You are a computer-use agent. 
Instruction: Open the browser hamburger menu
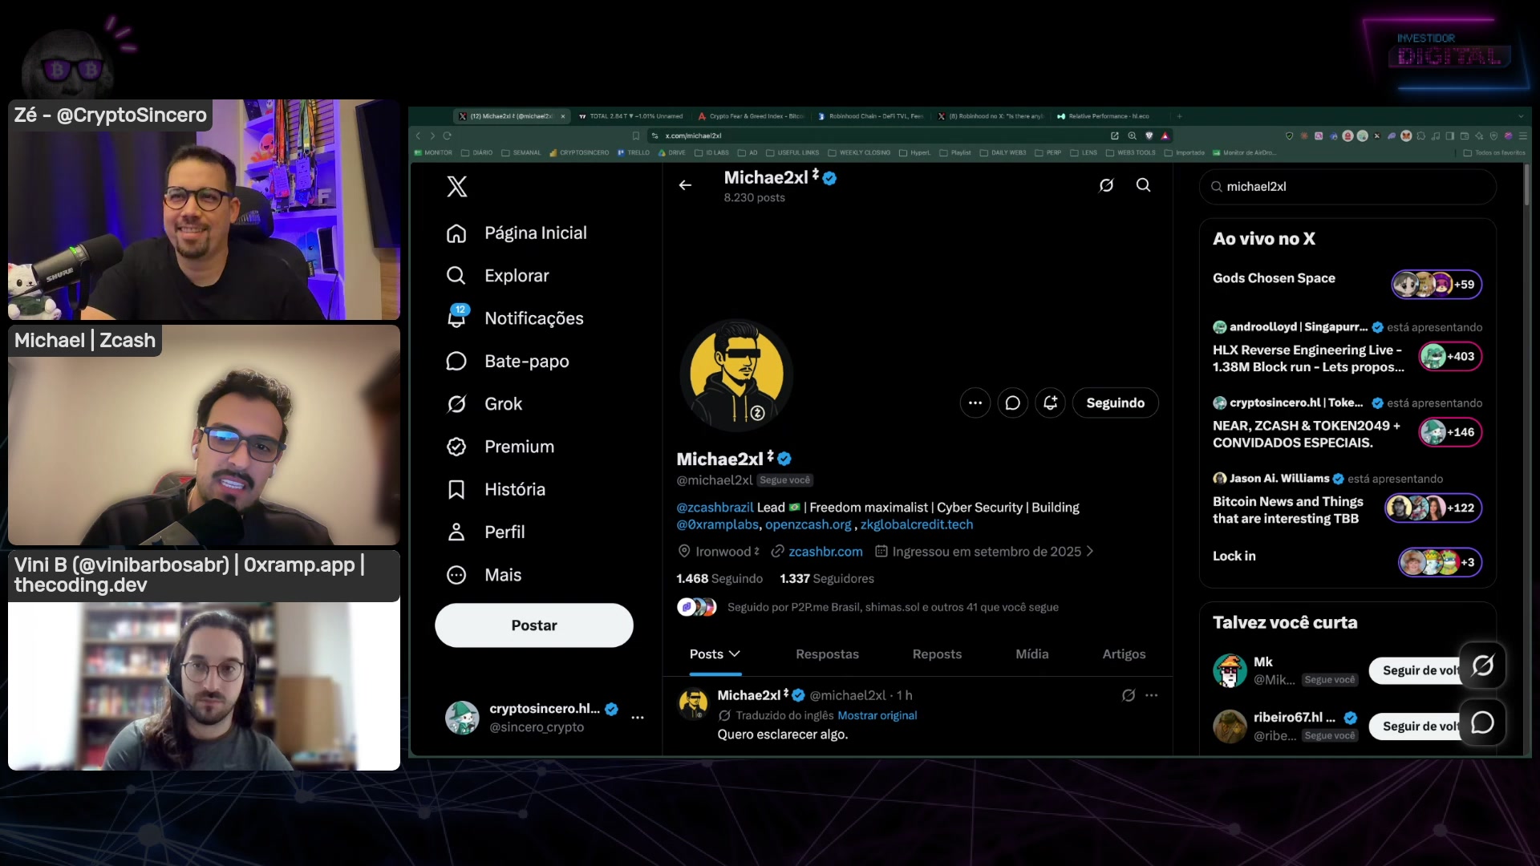click(1523, 136)
